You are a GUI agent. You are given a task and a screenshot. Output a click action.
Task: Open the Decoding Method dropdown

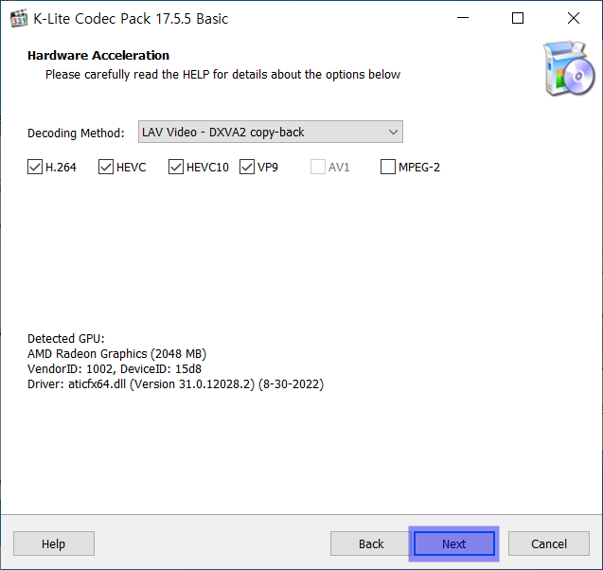pyautogui.click(x=271, y=132)
